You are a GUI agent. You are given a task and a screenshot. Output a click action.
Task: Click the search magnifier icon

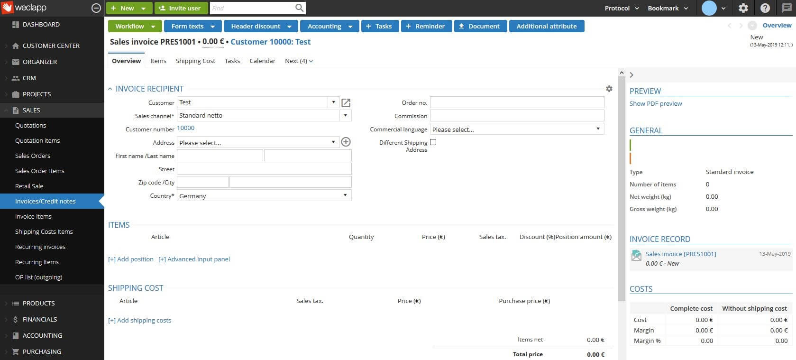click(x=299, y=8)
